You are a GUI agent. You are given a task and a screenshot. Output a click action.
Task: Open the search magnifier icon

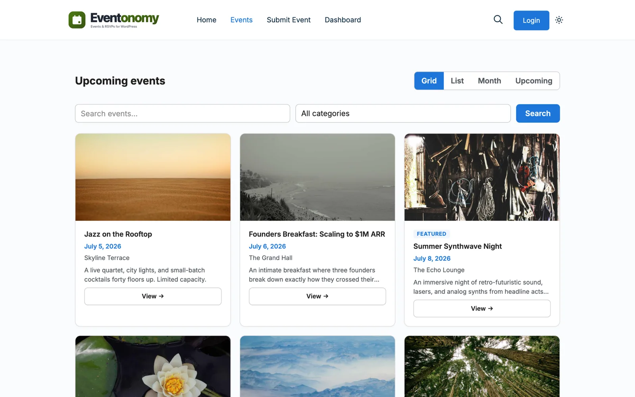tap(498, 19)
